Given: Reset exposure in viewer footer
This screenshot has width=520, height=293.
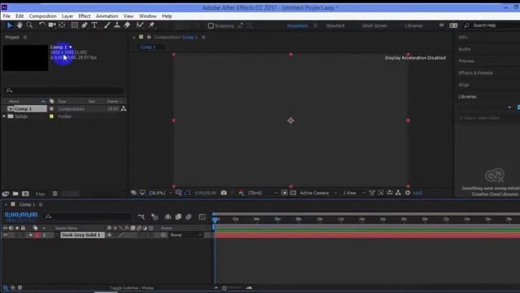Looking at the screenshot, I should [408, 193].
